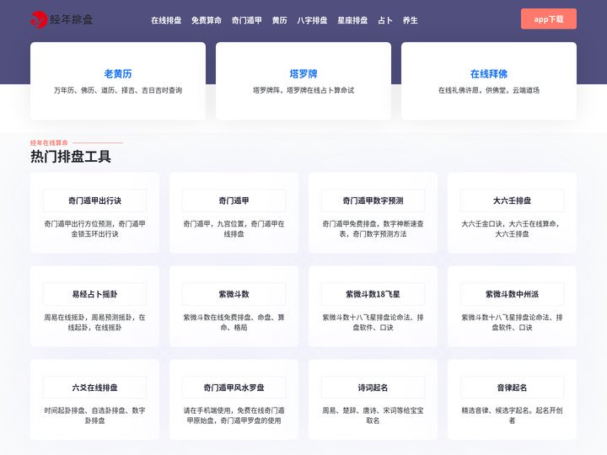Click the 奇门遁甲出行诀 tool button
The height and width of the screenshot is (455, 607).
tap(94, 201)
